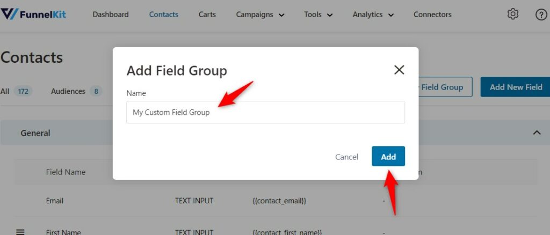Image resolution: width=550 pixels, height=235 pixels.
Task: Go to the Dashboard menu item
Action: (x=111, y=14)
